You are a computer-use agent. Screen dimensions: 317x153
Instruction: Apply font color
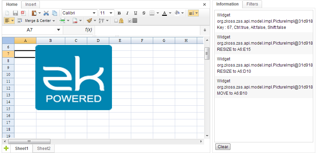click(165, 13)
